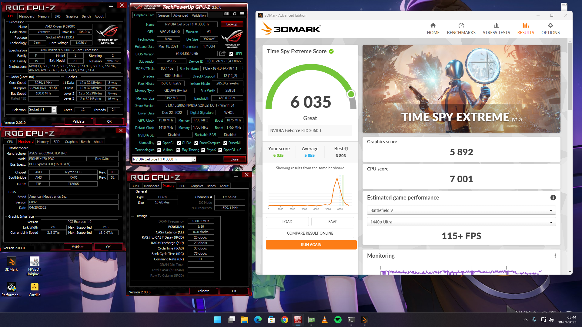Switch to Validation tab in GPU-Z
Image resolution: width=582 pixels, height=327 pixels.
coord(199,15)
